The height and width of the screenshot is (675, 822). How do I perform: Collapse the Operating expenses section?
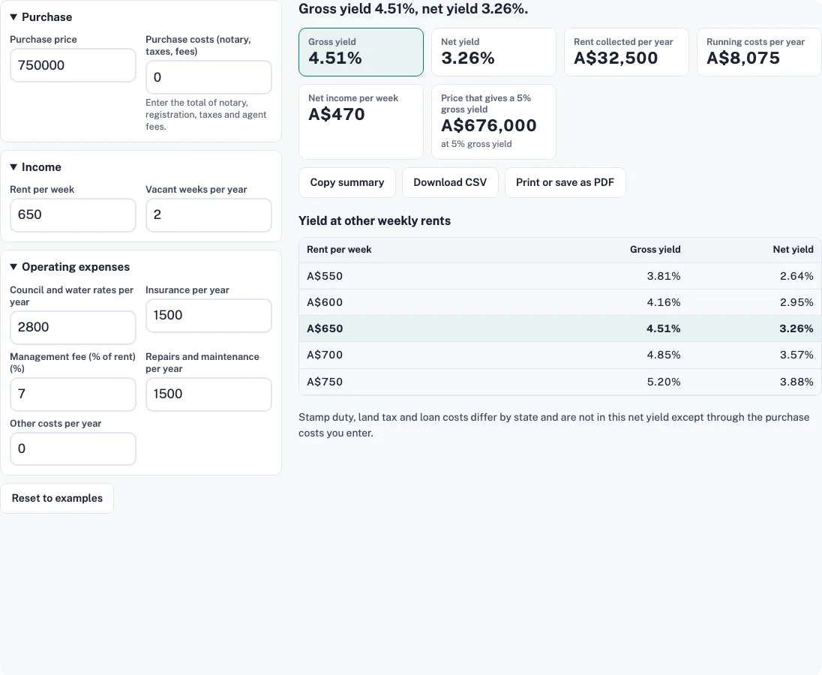(70, 267)
